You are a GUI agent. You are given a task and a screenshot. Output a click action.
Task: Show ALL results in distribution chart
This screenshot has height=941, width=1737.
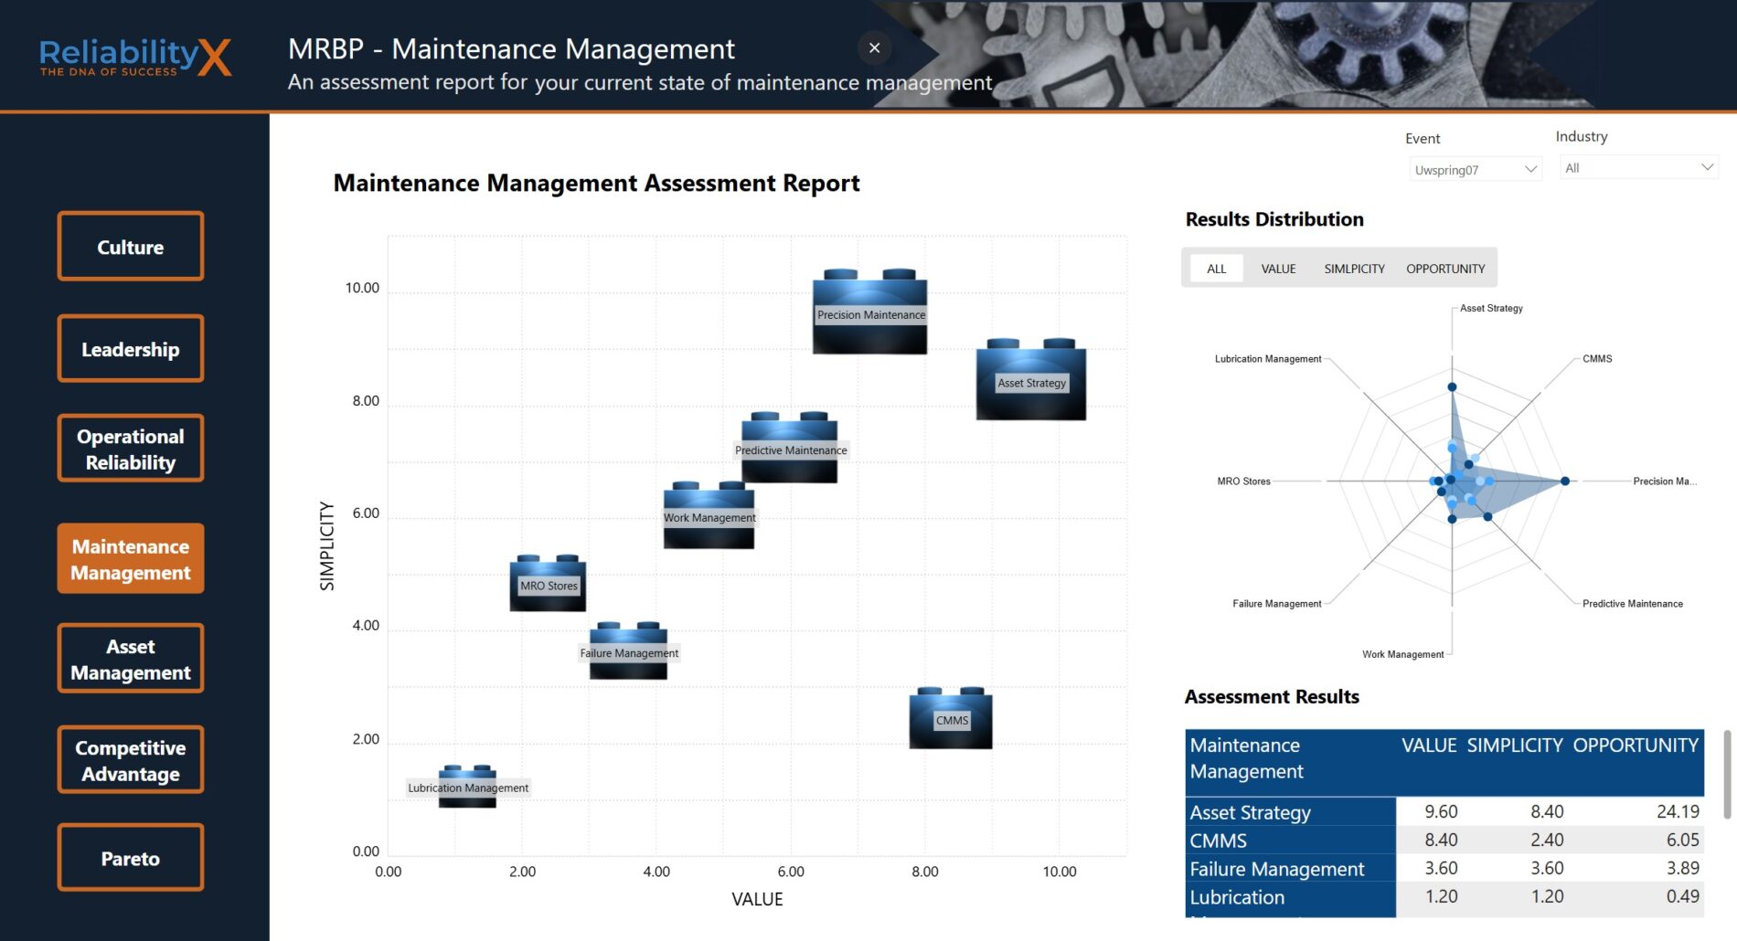[1216, 269]
